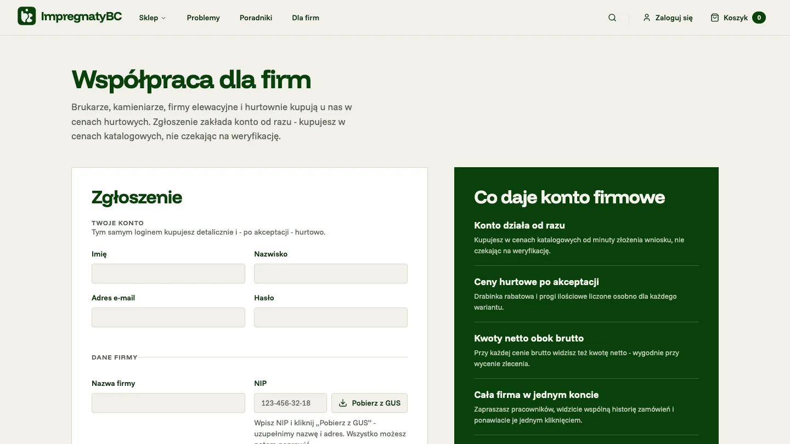Open search with the magnifier icon
This screenshot has width=790, height=444.
tap(612, 18)
